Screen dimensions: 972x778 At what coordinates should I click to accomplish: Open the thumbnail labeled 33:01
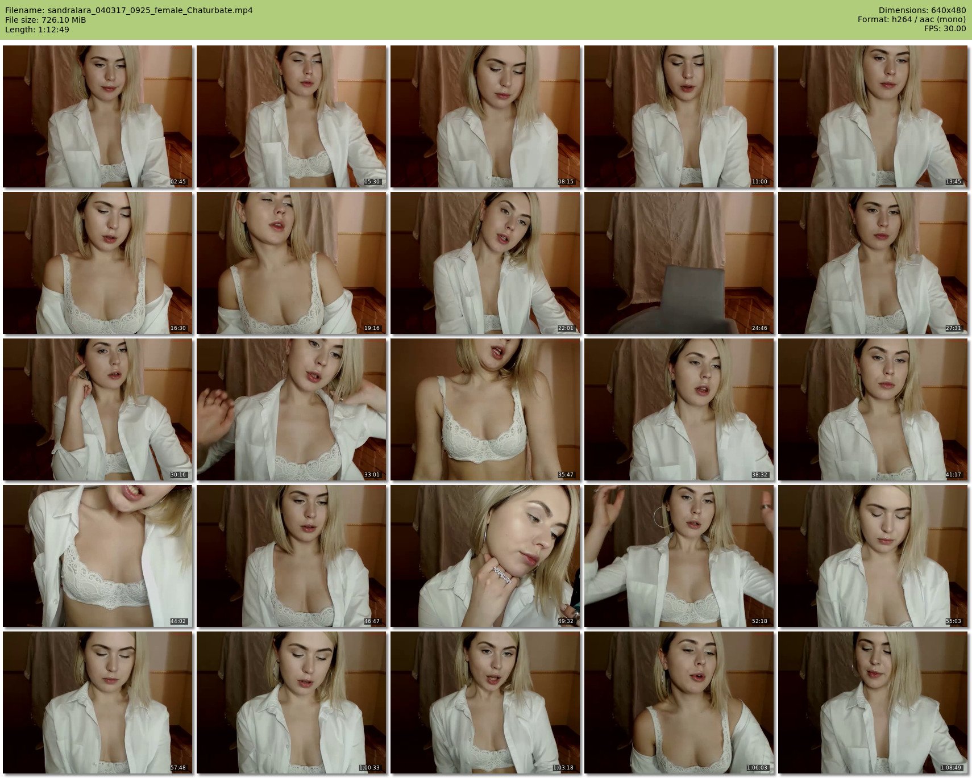[x=292, y=409]
